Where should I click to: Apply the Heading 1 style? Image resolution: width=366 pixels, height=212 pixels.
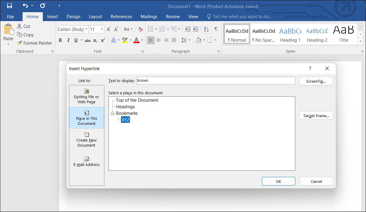pos(290,34)
